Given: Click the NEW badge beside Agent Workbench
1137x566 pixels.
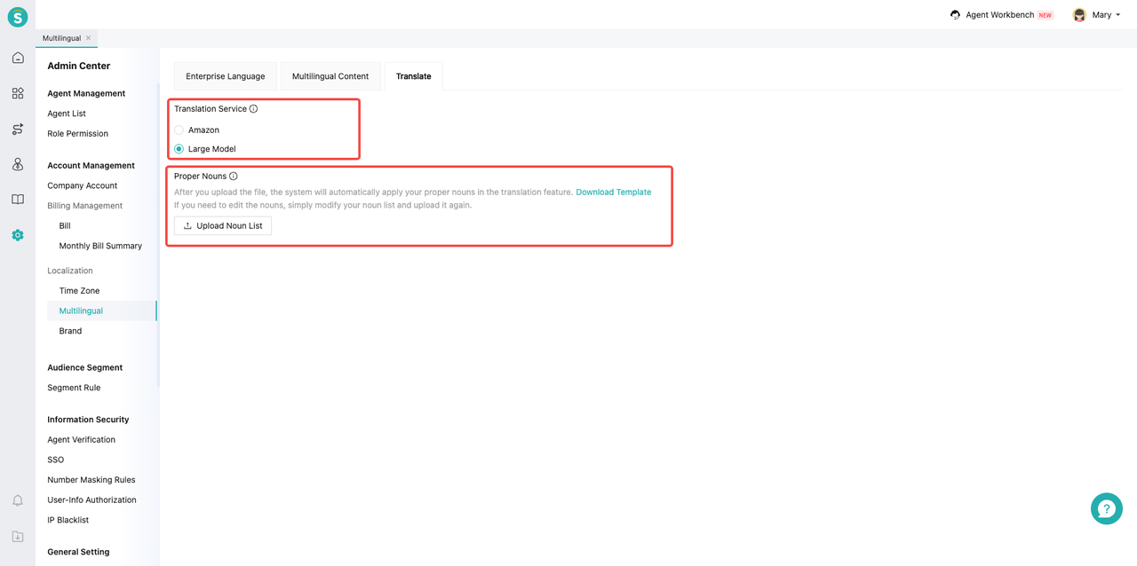Looking at the screenshot, I should [1046, 15].
